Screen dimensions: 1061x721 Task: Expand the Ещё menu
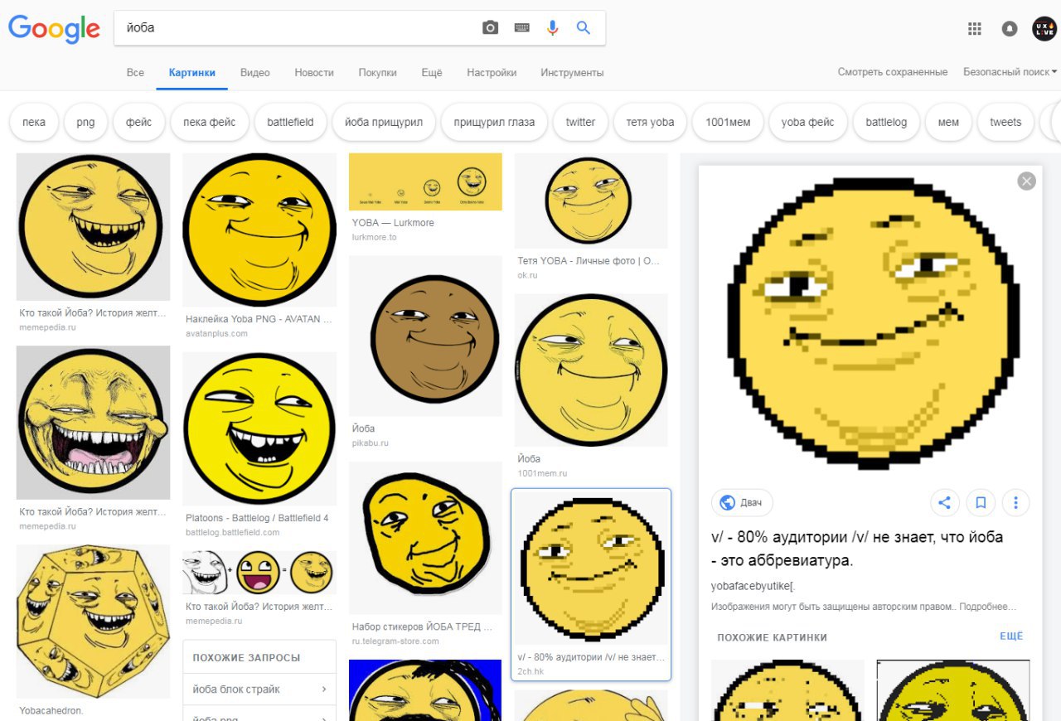[432, 73]
